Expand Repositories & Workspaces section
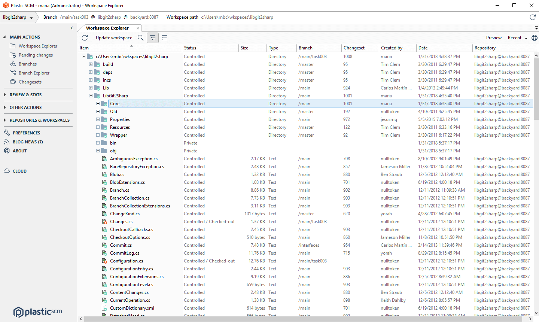The width and height of the screenshot is (539, 322). point(4,120)
